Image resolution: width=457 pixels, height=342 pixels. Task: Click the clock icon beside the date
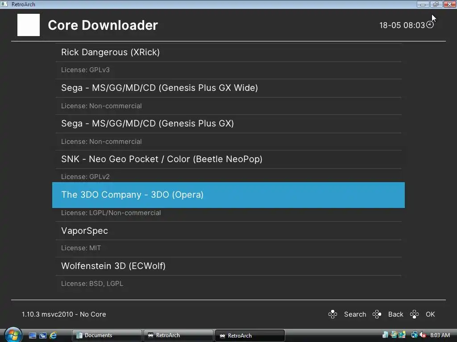click(x=430, y=25)
